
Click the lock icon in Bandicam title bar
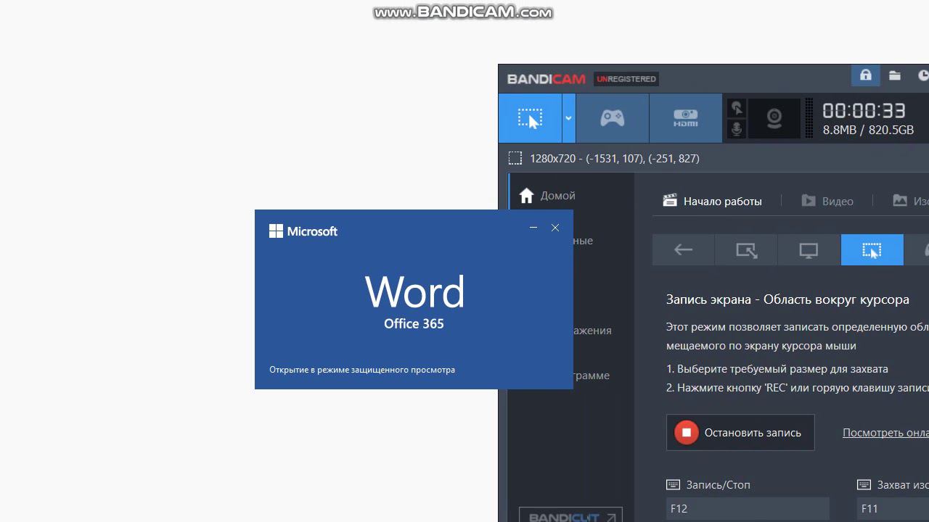[x=865, y=75]
